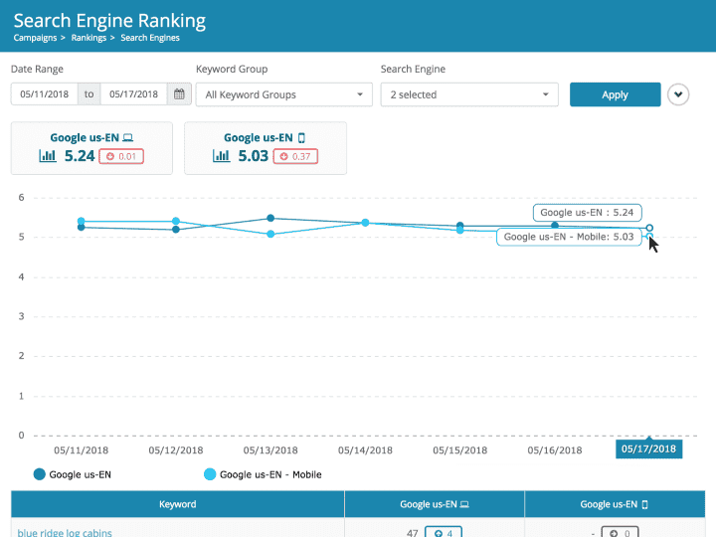
Task: Open the blue ridge log cabins keyword
Action: coord(62,533)
